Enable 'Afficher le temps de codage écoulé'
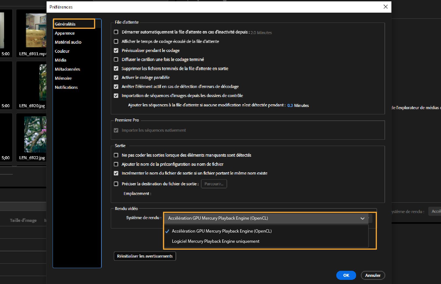Viewport: 441px width, 284px height. coord(116,41)
